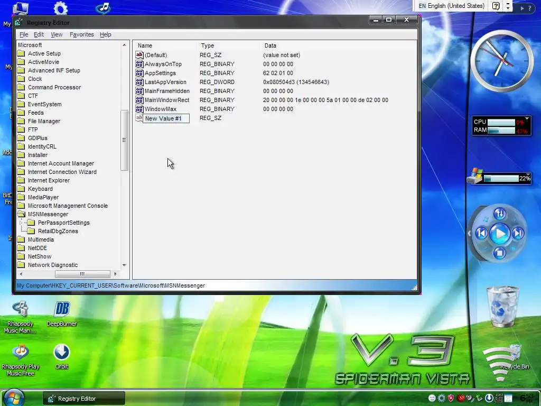Screen dimensions: 541x406
Task: Click the analog clock gadget
Action: (502, 61)
